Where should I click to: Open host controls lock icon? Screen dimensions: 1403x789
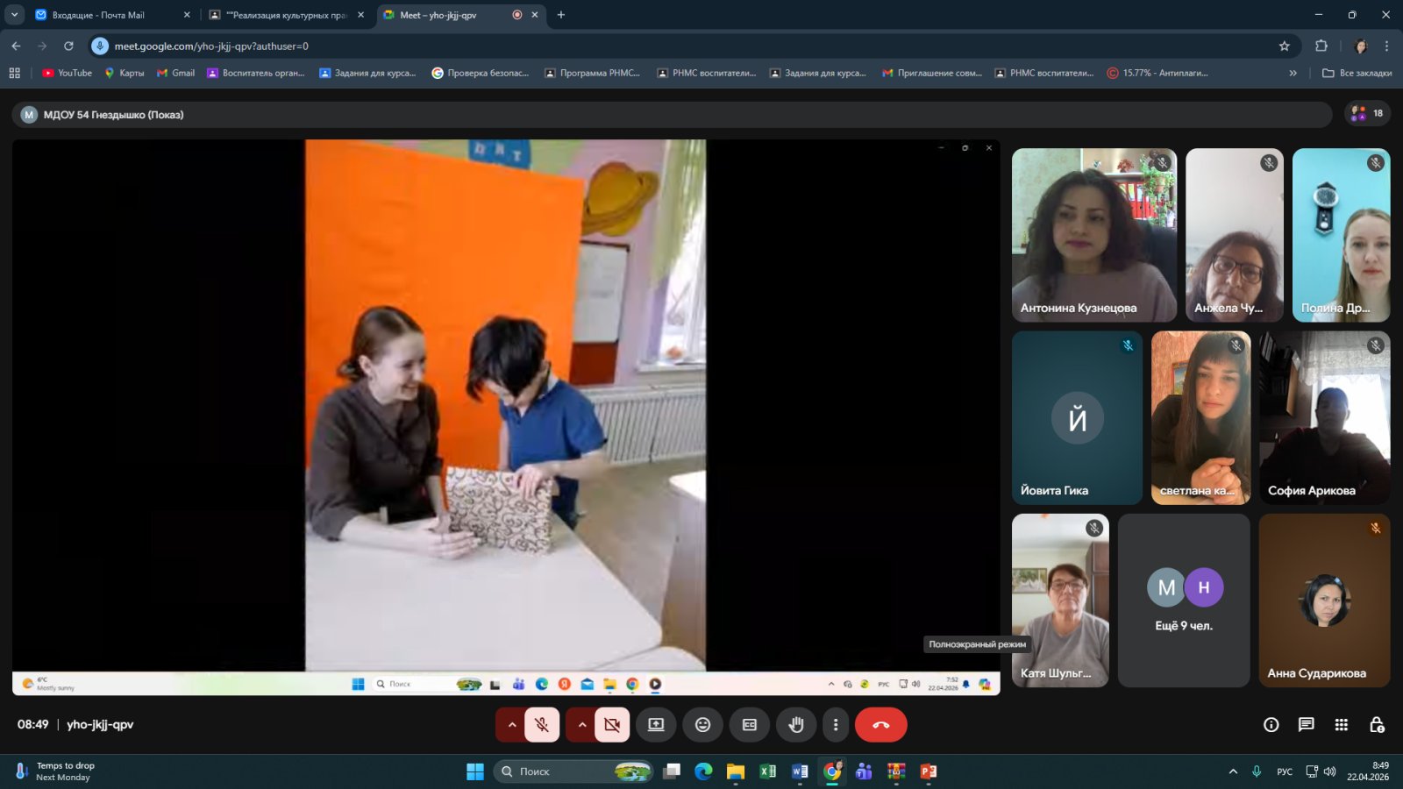[x=1377, y=725]
